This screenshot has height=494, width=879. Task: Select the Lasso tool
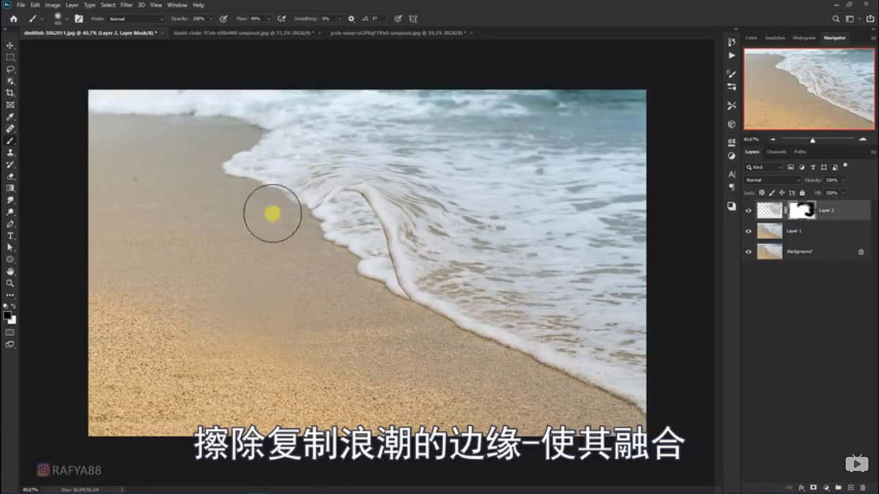coord(10,68)
